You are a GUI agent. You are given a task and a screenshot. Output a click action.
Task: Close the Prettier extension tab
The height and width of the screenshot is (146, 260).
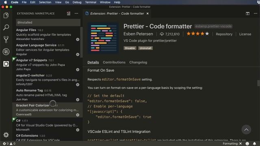(x=147, y=13)
